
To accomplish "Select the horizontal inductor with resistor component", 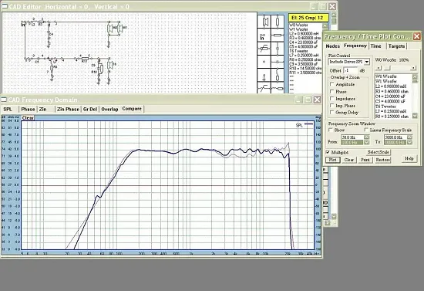I will (x=278, y=88).
